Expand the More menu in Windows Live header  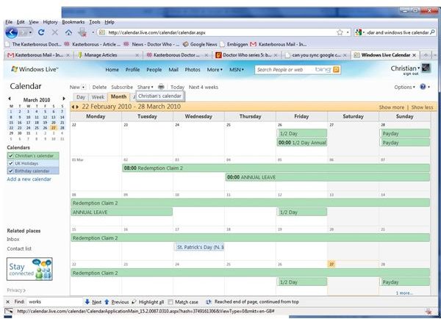(215, 70)
